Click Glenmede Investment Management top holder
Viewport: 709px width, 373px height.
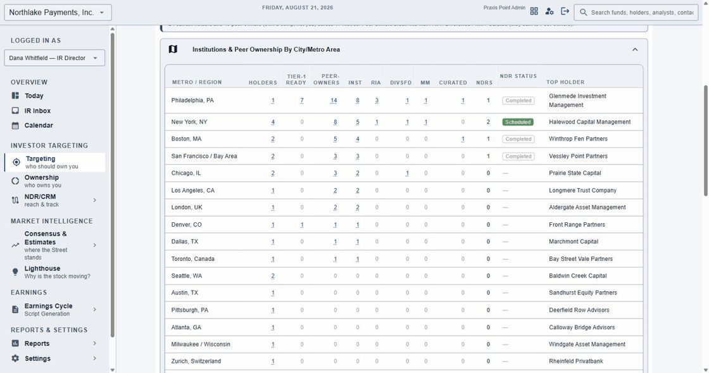[x=577, y=100]
